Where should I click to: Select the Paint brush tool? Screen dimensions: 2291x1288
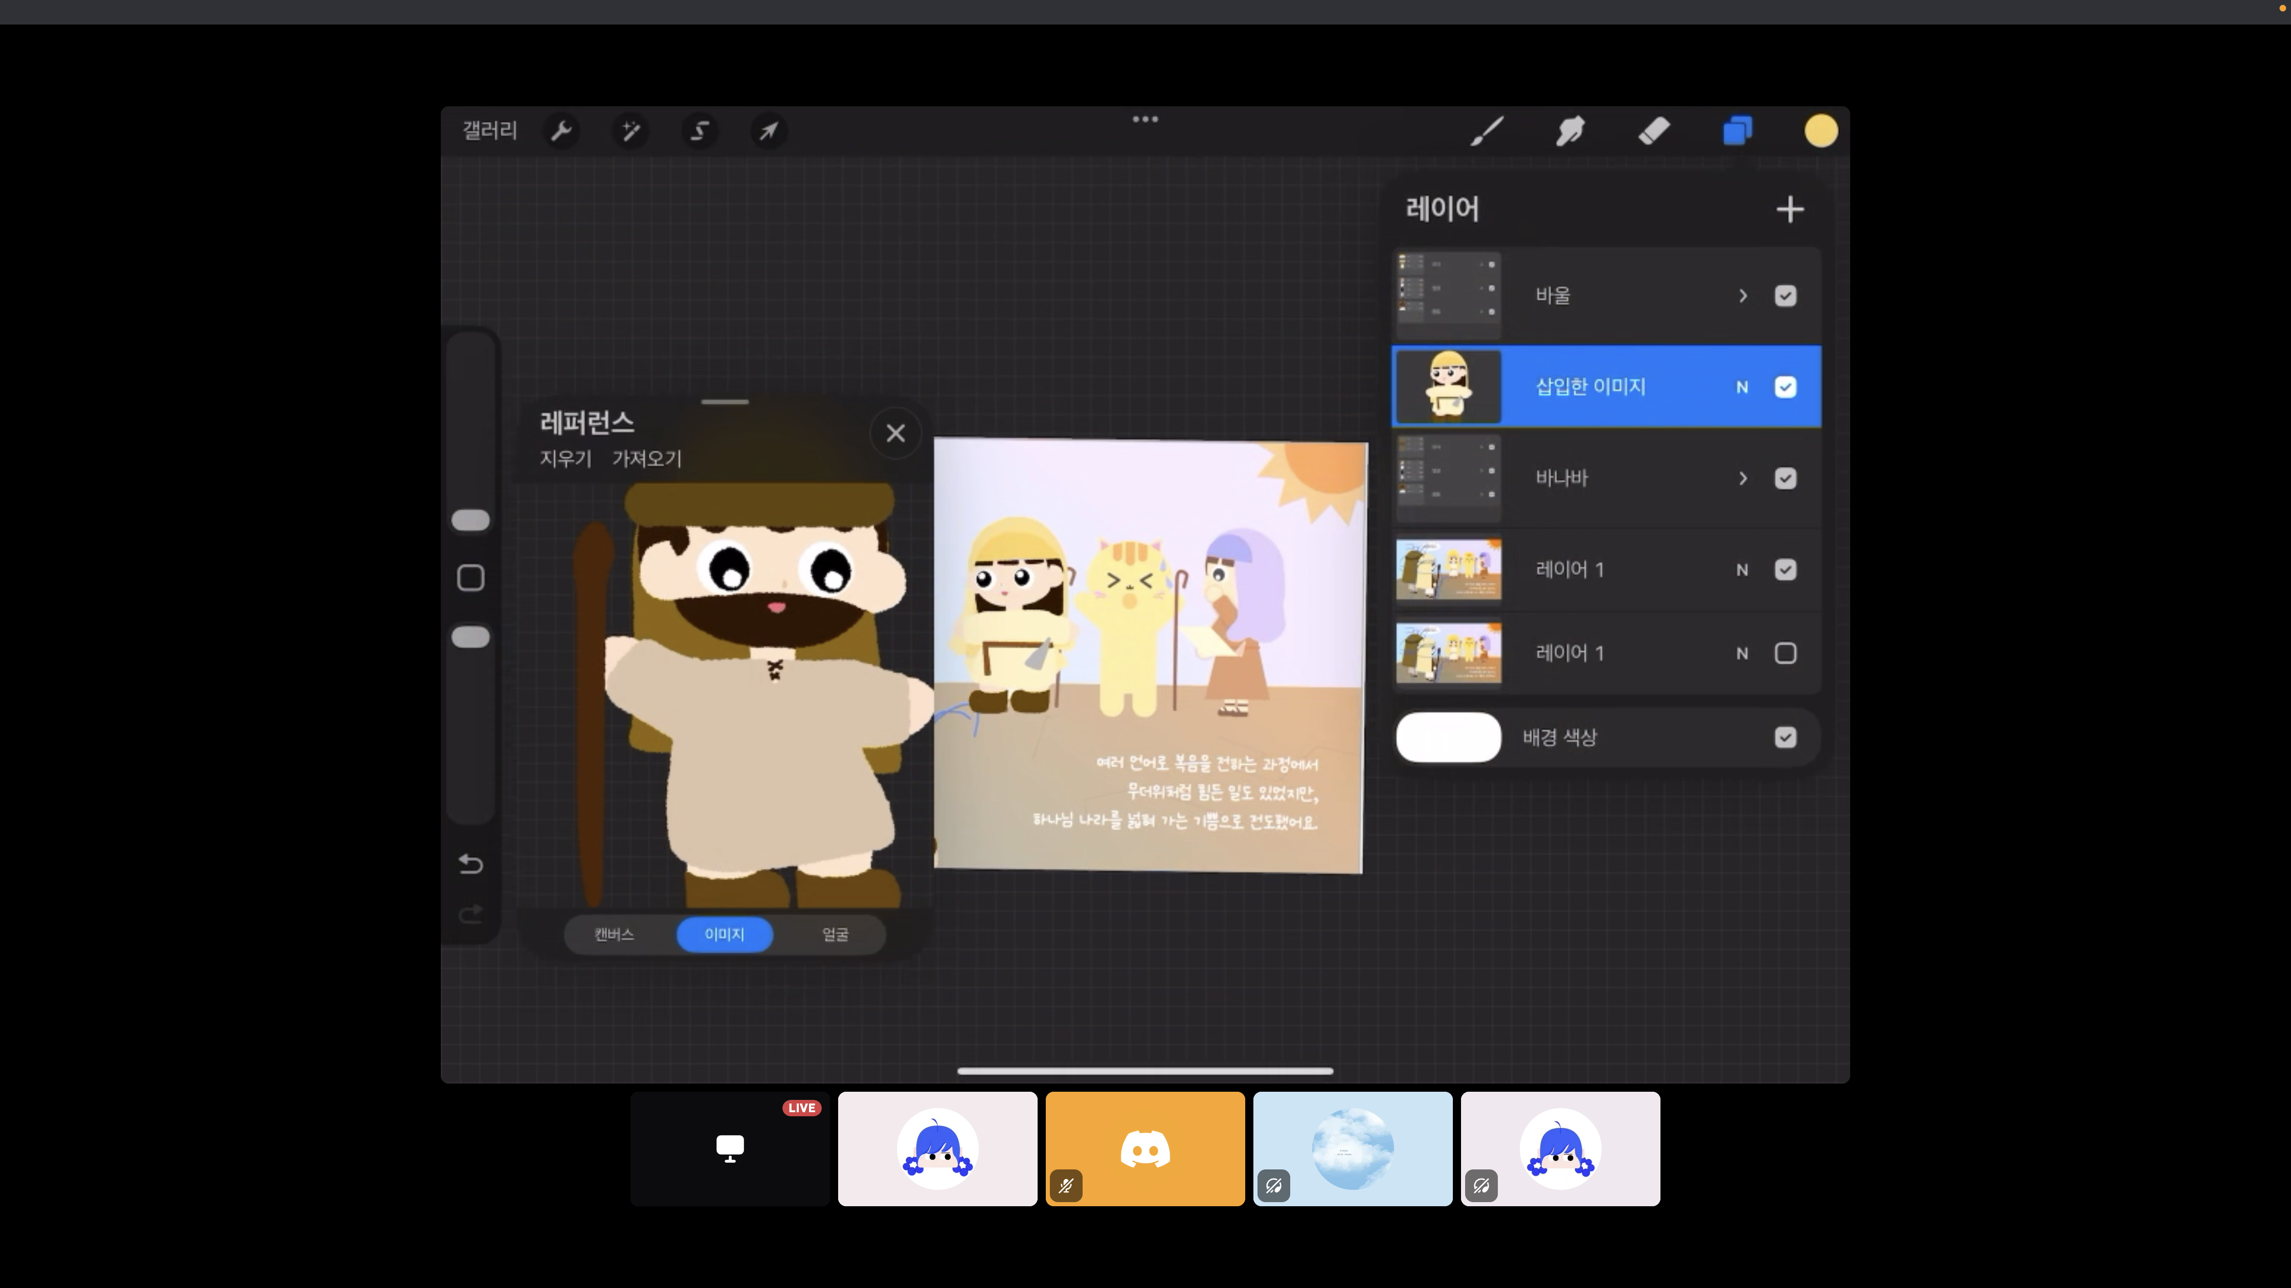coord(1487,131)
